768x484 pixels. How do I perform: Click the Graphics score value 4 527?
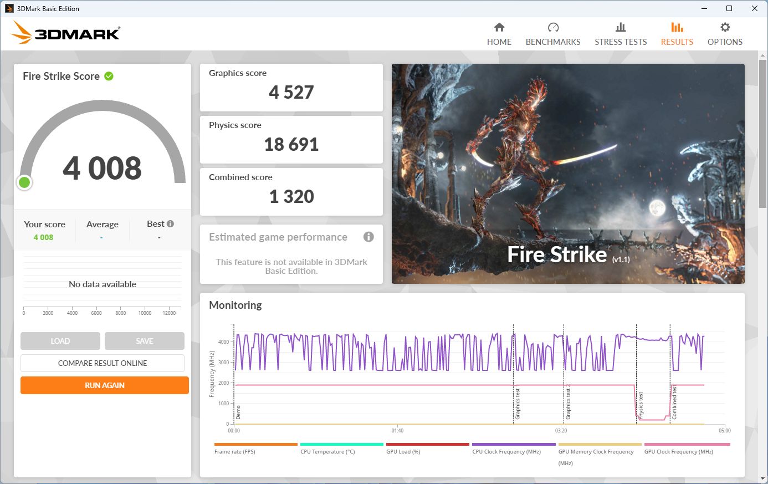click(x=291, y=92)
